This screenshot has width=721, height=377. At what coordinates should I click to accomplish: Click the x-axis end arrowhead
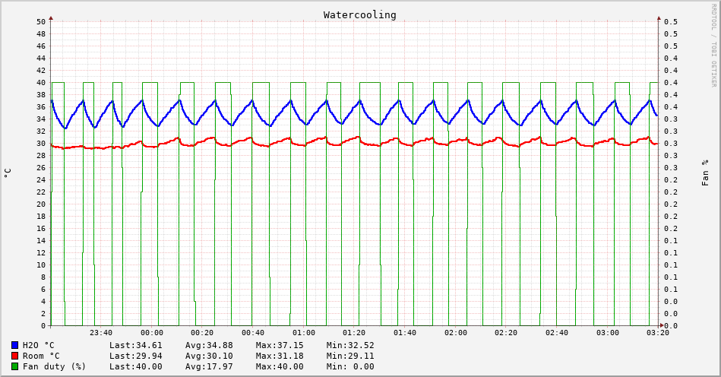point(662,325)
